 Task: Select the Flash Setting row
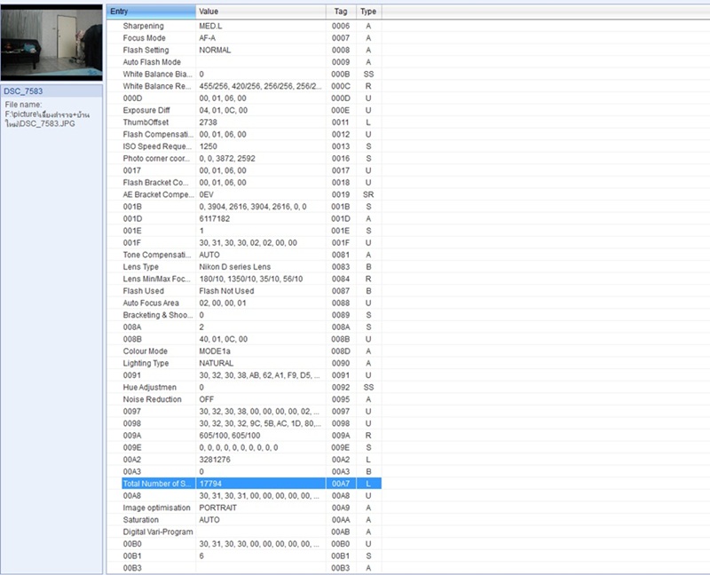146,51
